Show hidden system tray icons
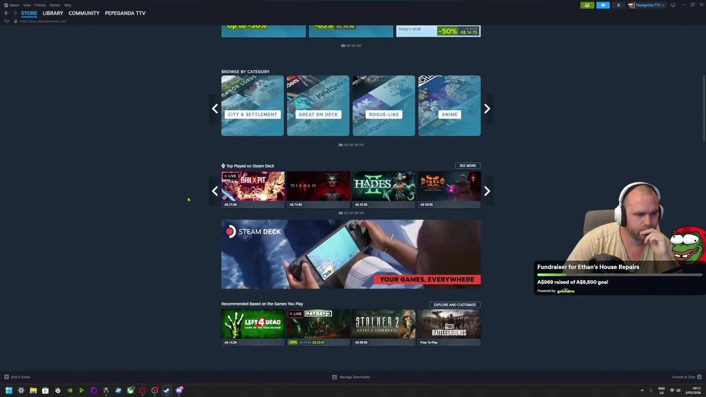This screenshot has height=397, width=706. click(641, 390)
